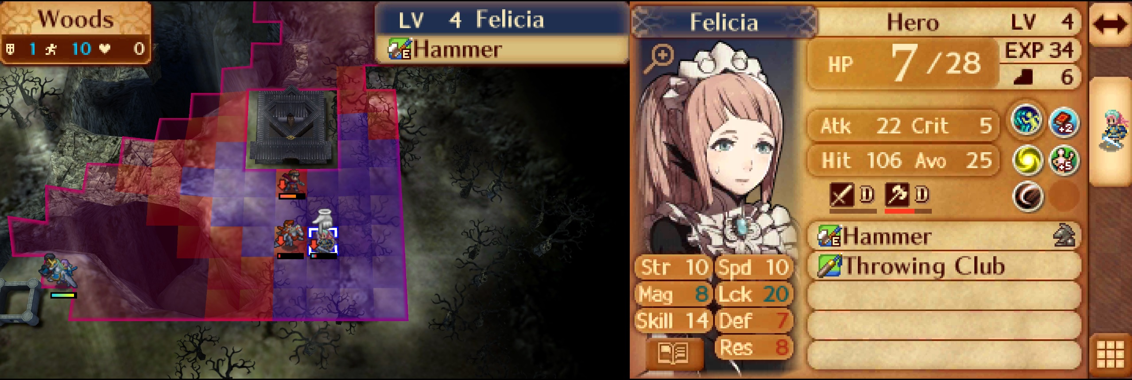Tap the magnifying glass zoom icon
The image size is (1132, 380).
coord(659,58)
